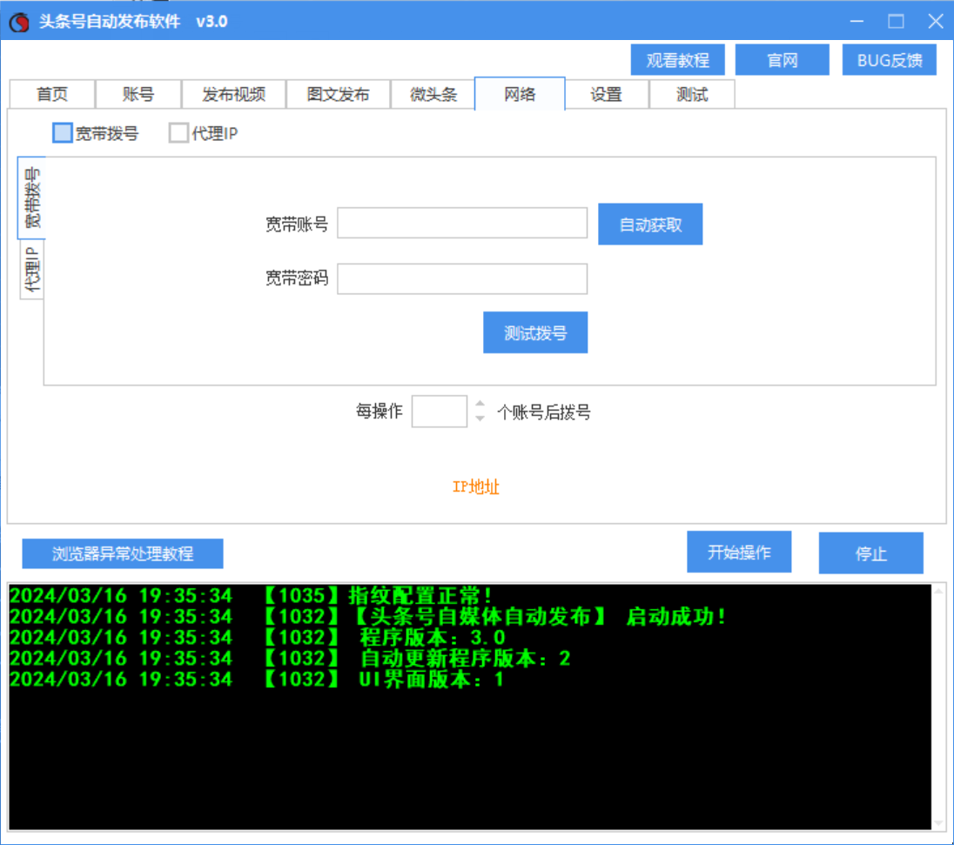Image resolution: width=954 pixels, height=845 pixels.
Task: Click the 测试拨号 button
Action: 534,332
